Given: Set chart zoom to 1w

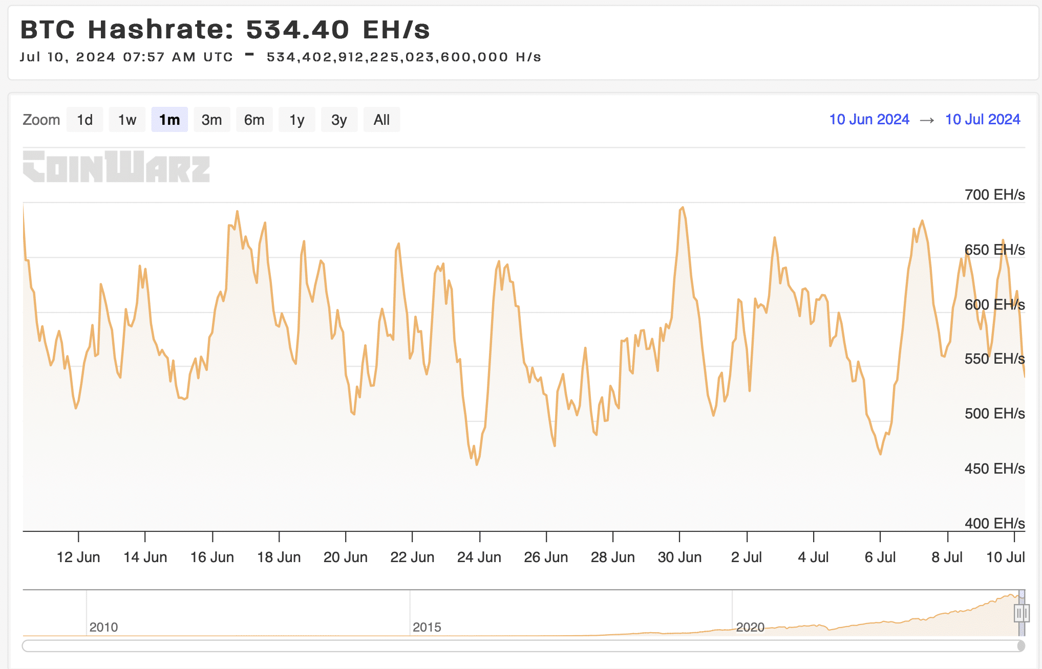Looking at the screenshot, I should point(127,120).
